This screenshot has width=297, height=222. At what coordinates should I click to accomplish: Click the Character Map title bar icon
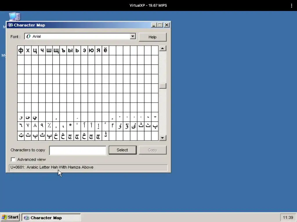coord(10,25)
